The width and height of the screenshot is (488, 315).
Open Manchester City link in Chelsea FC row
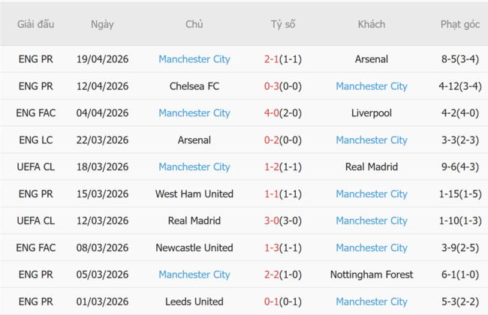372,86
